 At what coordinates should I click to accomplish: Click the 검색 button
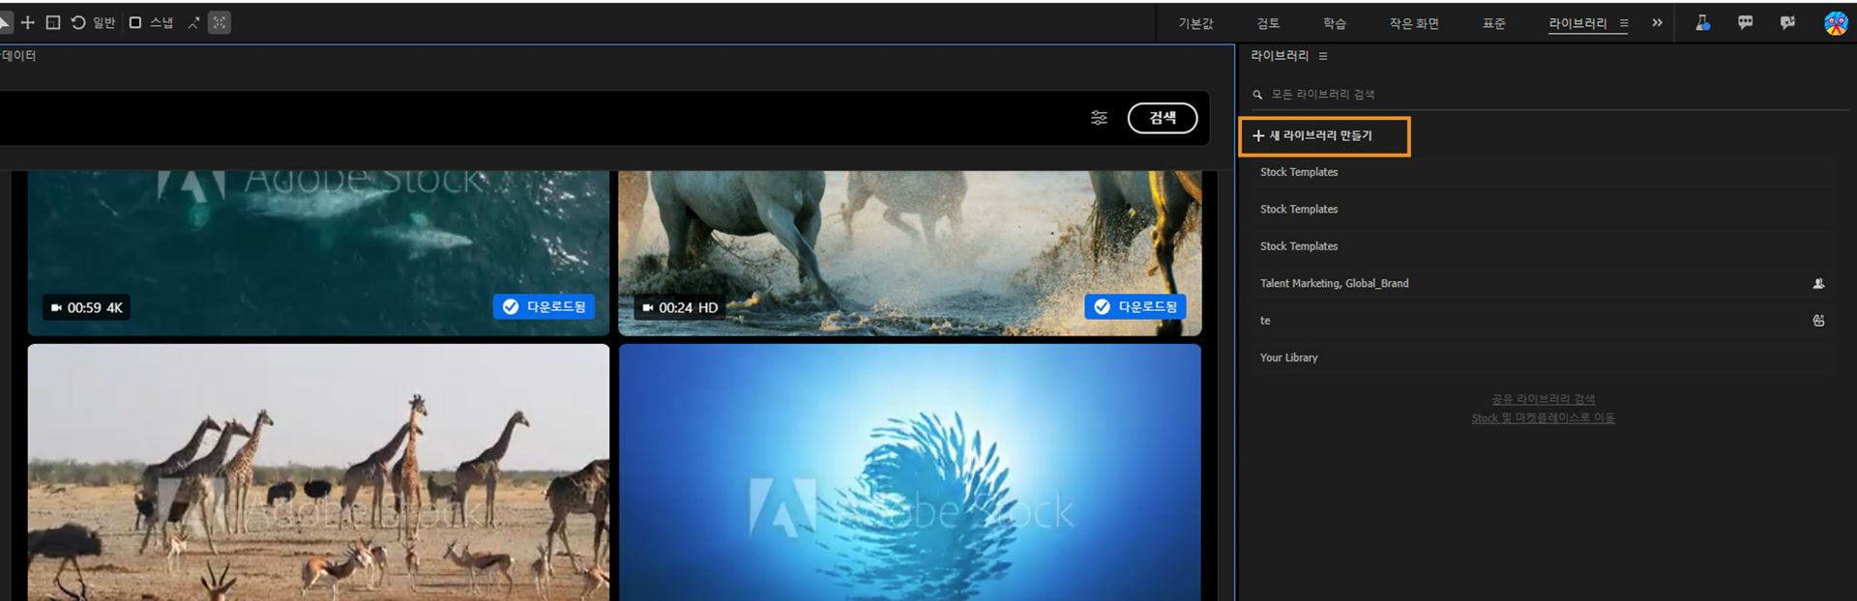point(1163,118)
